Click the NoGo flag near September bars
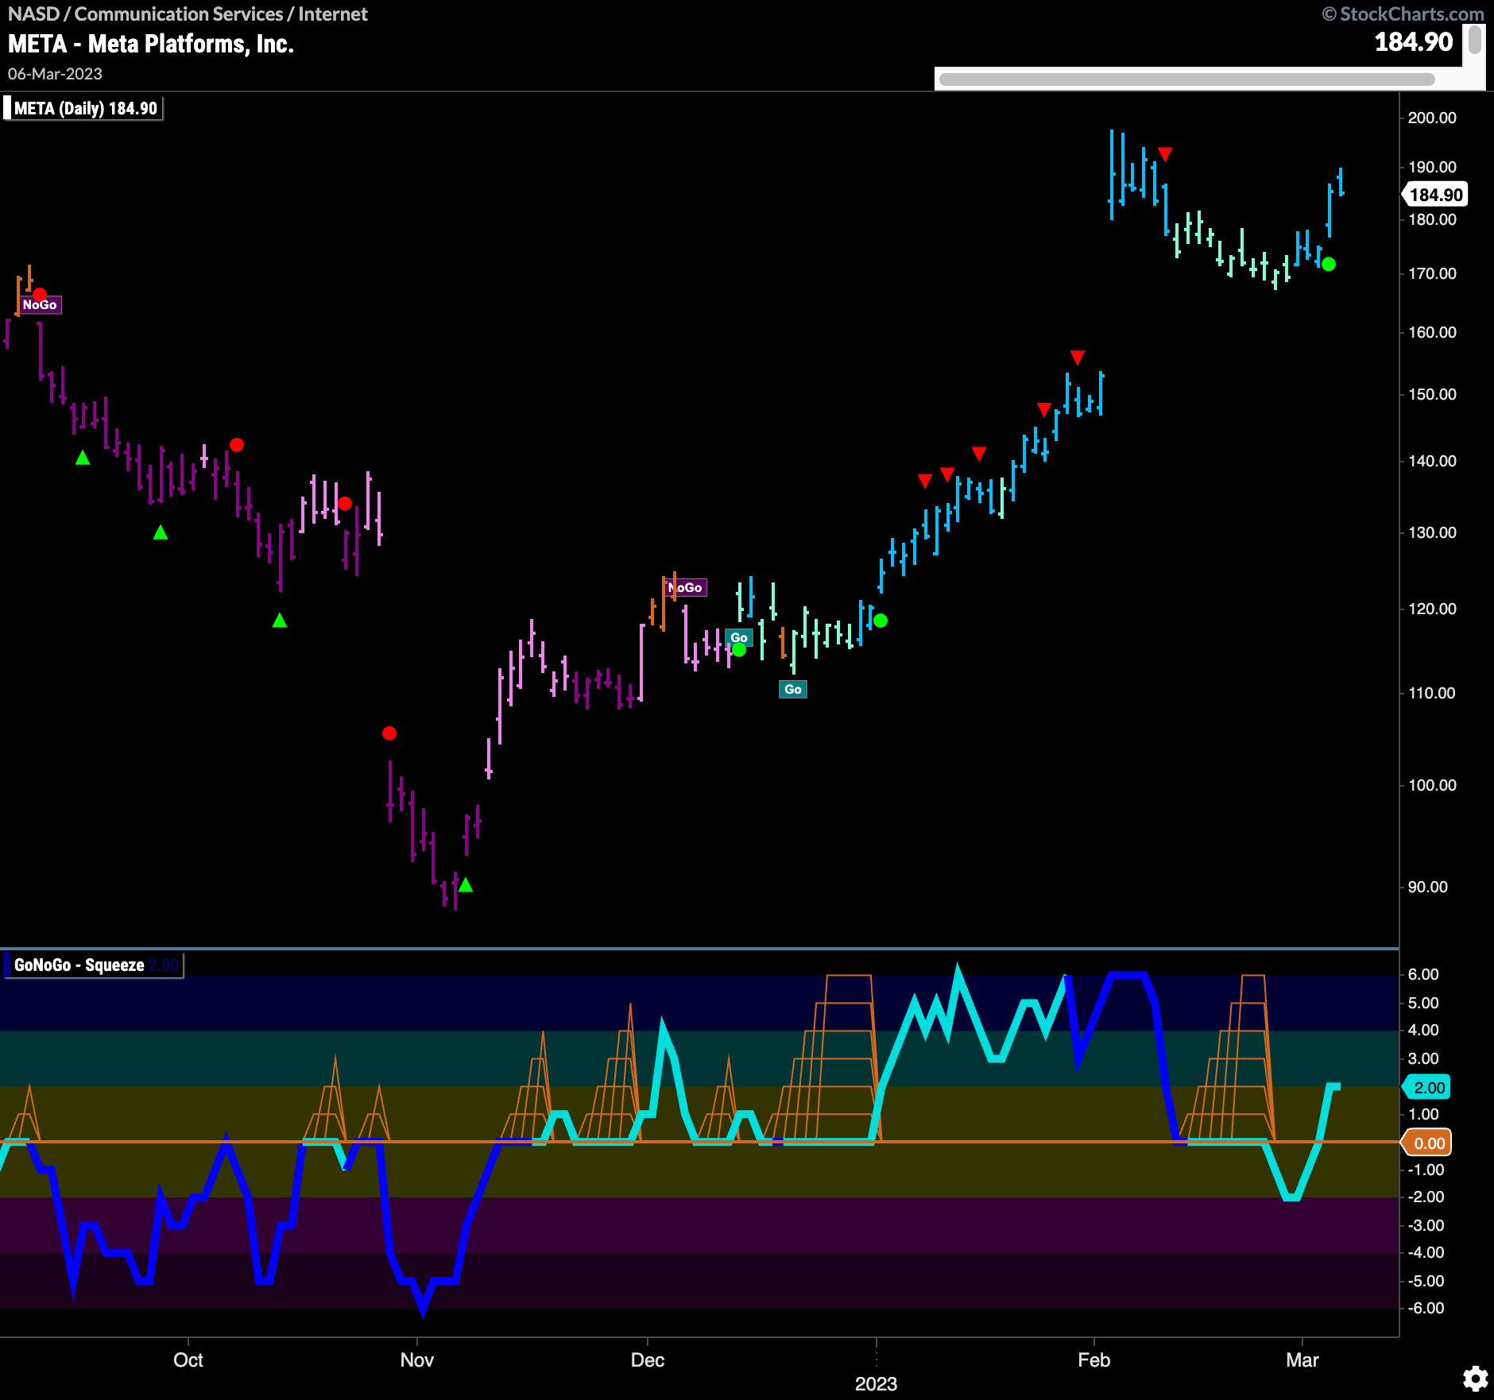 pos(40,305)
